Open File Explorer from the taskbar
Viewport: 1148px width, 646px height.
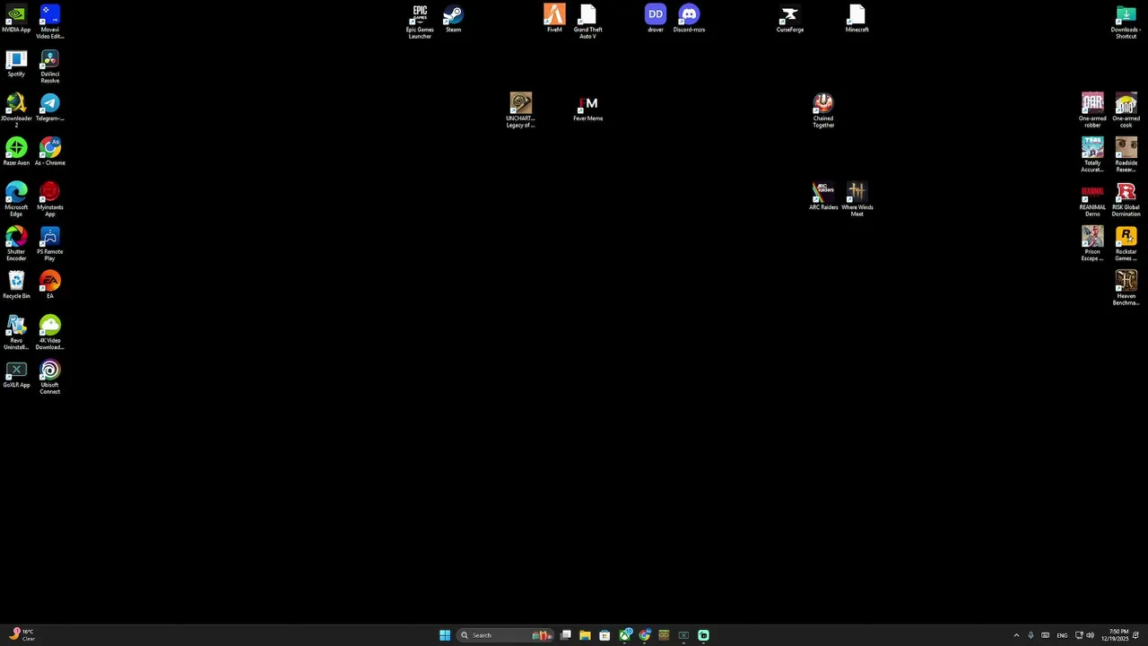(585, 635)
